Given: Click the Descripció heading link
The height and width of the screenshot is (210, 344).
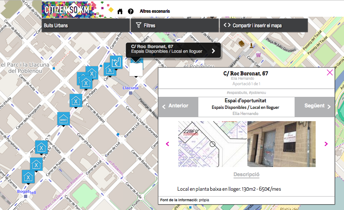Looking at the screenshot, I should [x=246, y=175].
